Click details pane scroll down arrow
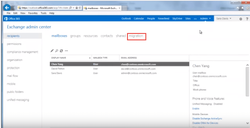The width and height of the screenshot is (250, 128). 247,123
